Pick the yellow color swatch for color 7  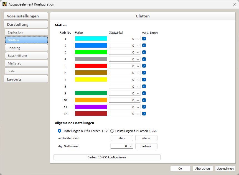pyautogui.click(x=91, y=80)
